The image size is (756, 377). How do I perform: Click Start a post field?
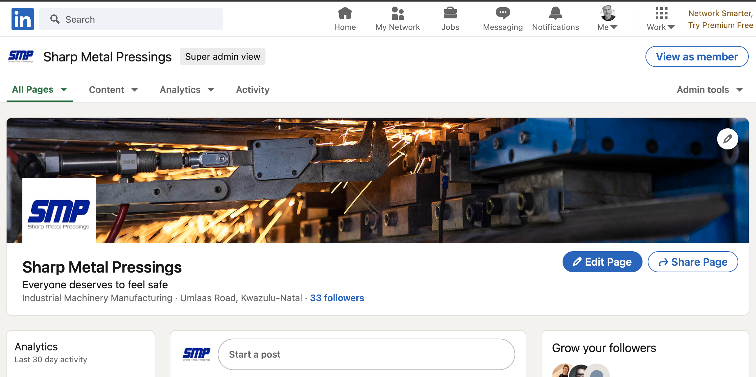coord(366,354)
